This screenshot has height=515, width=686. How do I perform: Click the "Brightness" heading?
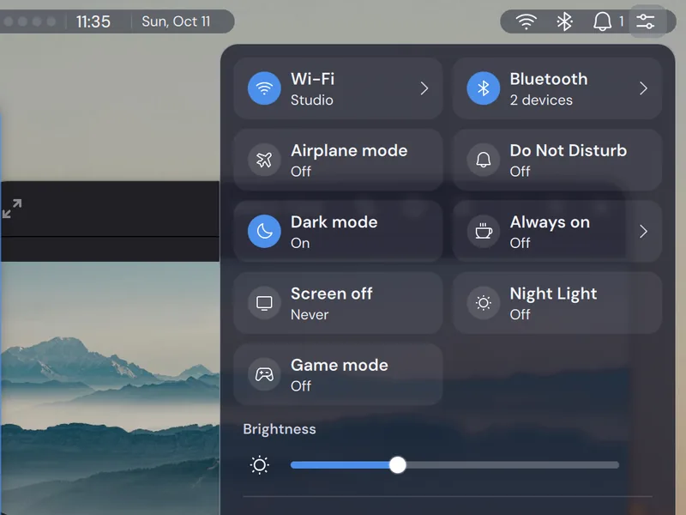coord(280,429)
